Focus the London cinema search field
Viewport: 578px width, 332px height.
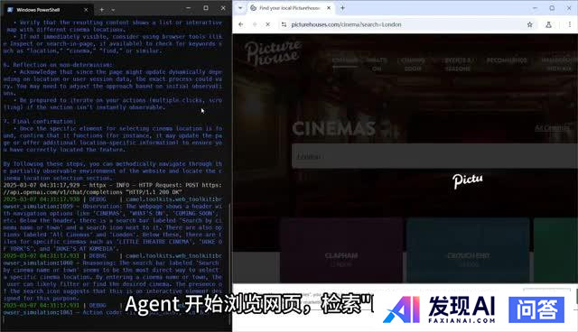point(434,156)
